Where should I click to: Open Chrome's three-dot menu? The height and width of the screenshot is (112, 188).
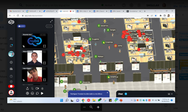click(x=172, y=16)
